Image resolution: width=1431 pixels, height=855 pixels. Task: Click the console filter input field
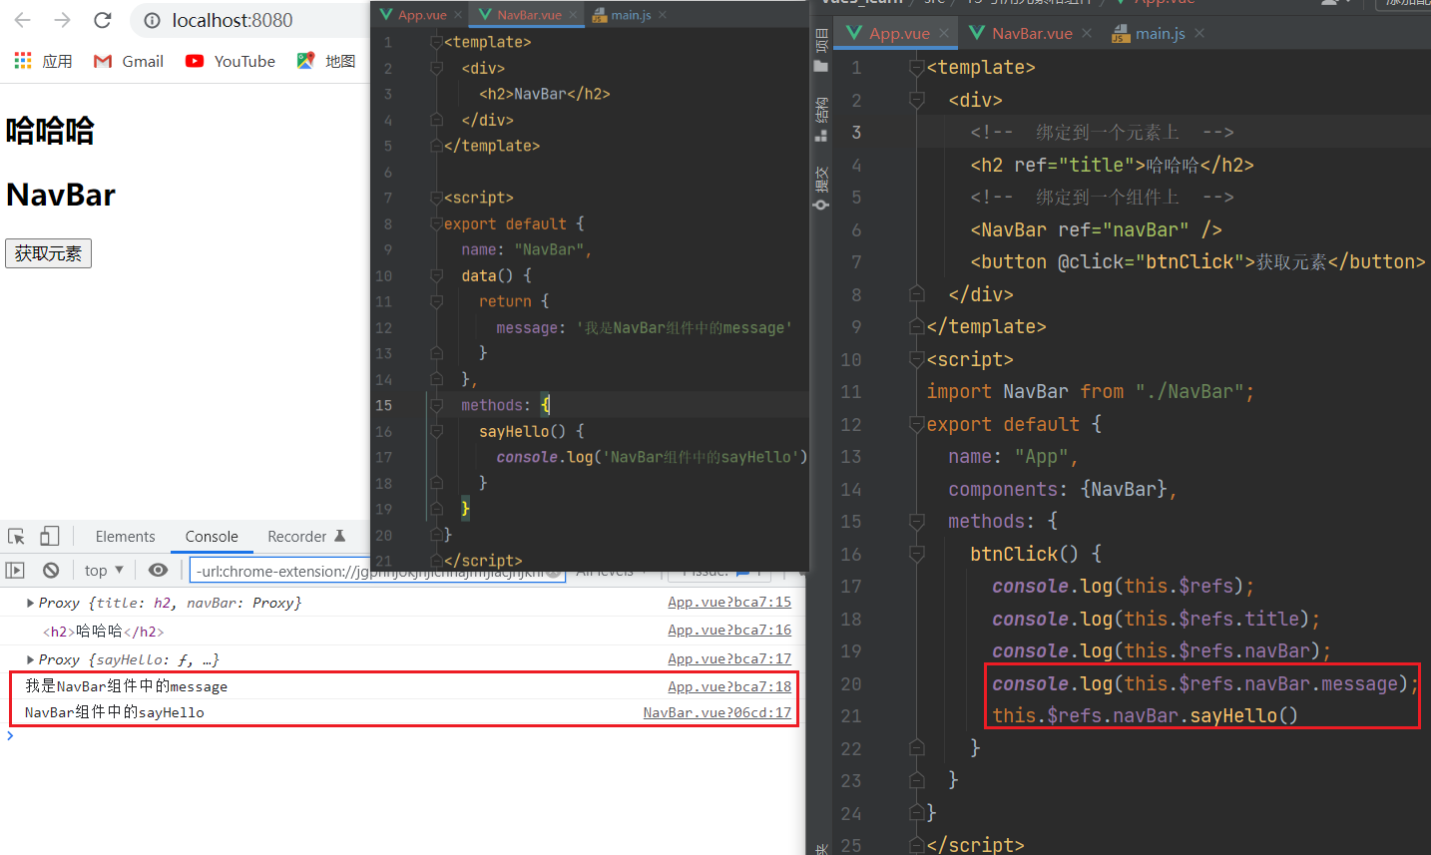(377, 571)
